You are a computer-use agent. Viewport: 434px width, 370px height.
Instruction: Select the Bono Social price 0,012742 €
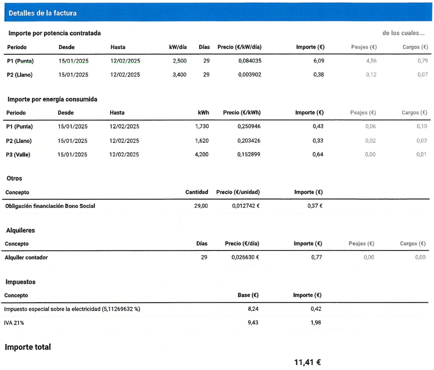(x=246, y=206)
